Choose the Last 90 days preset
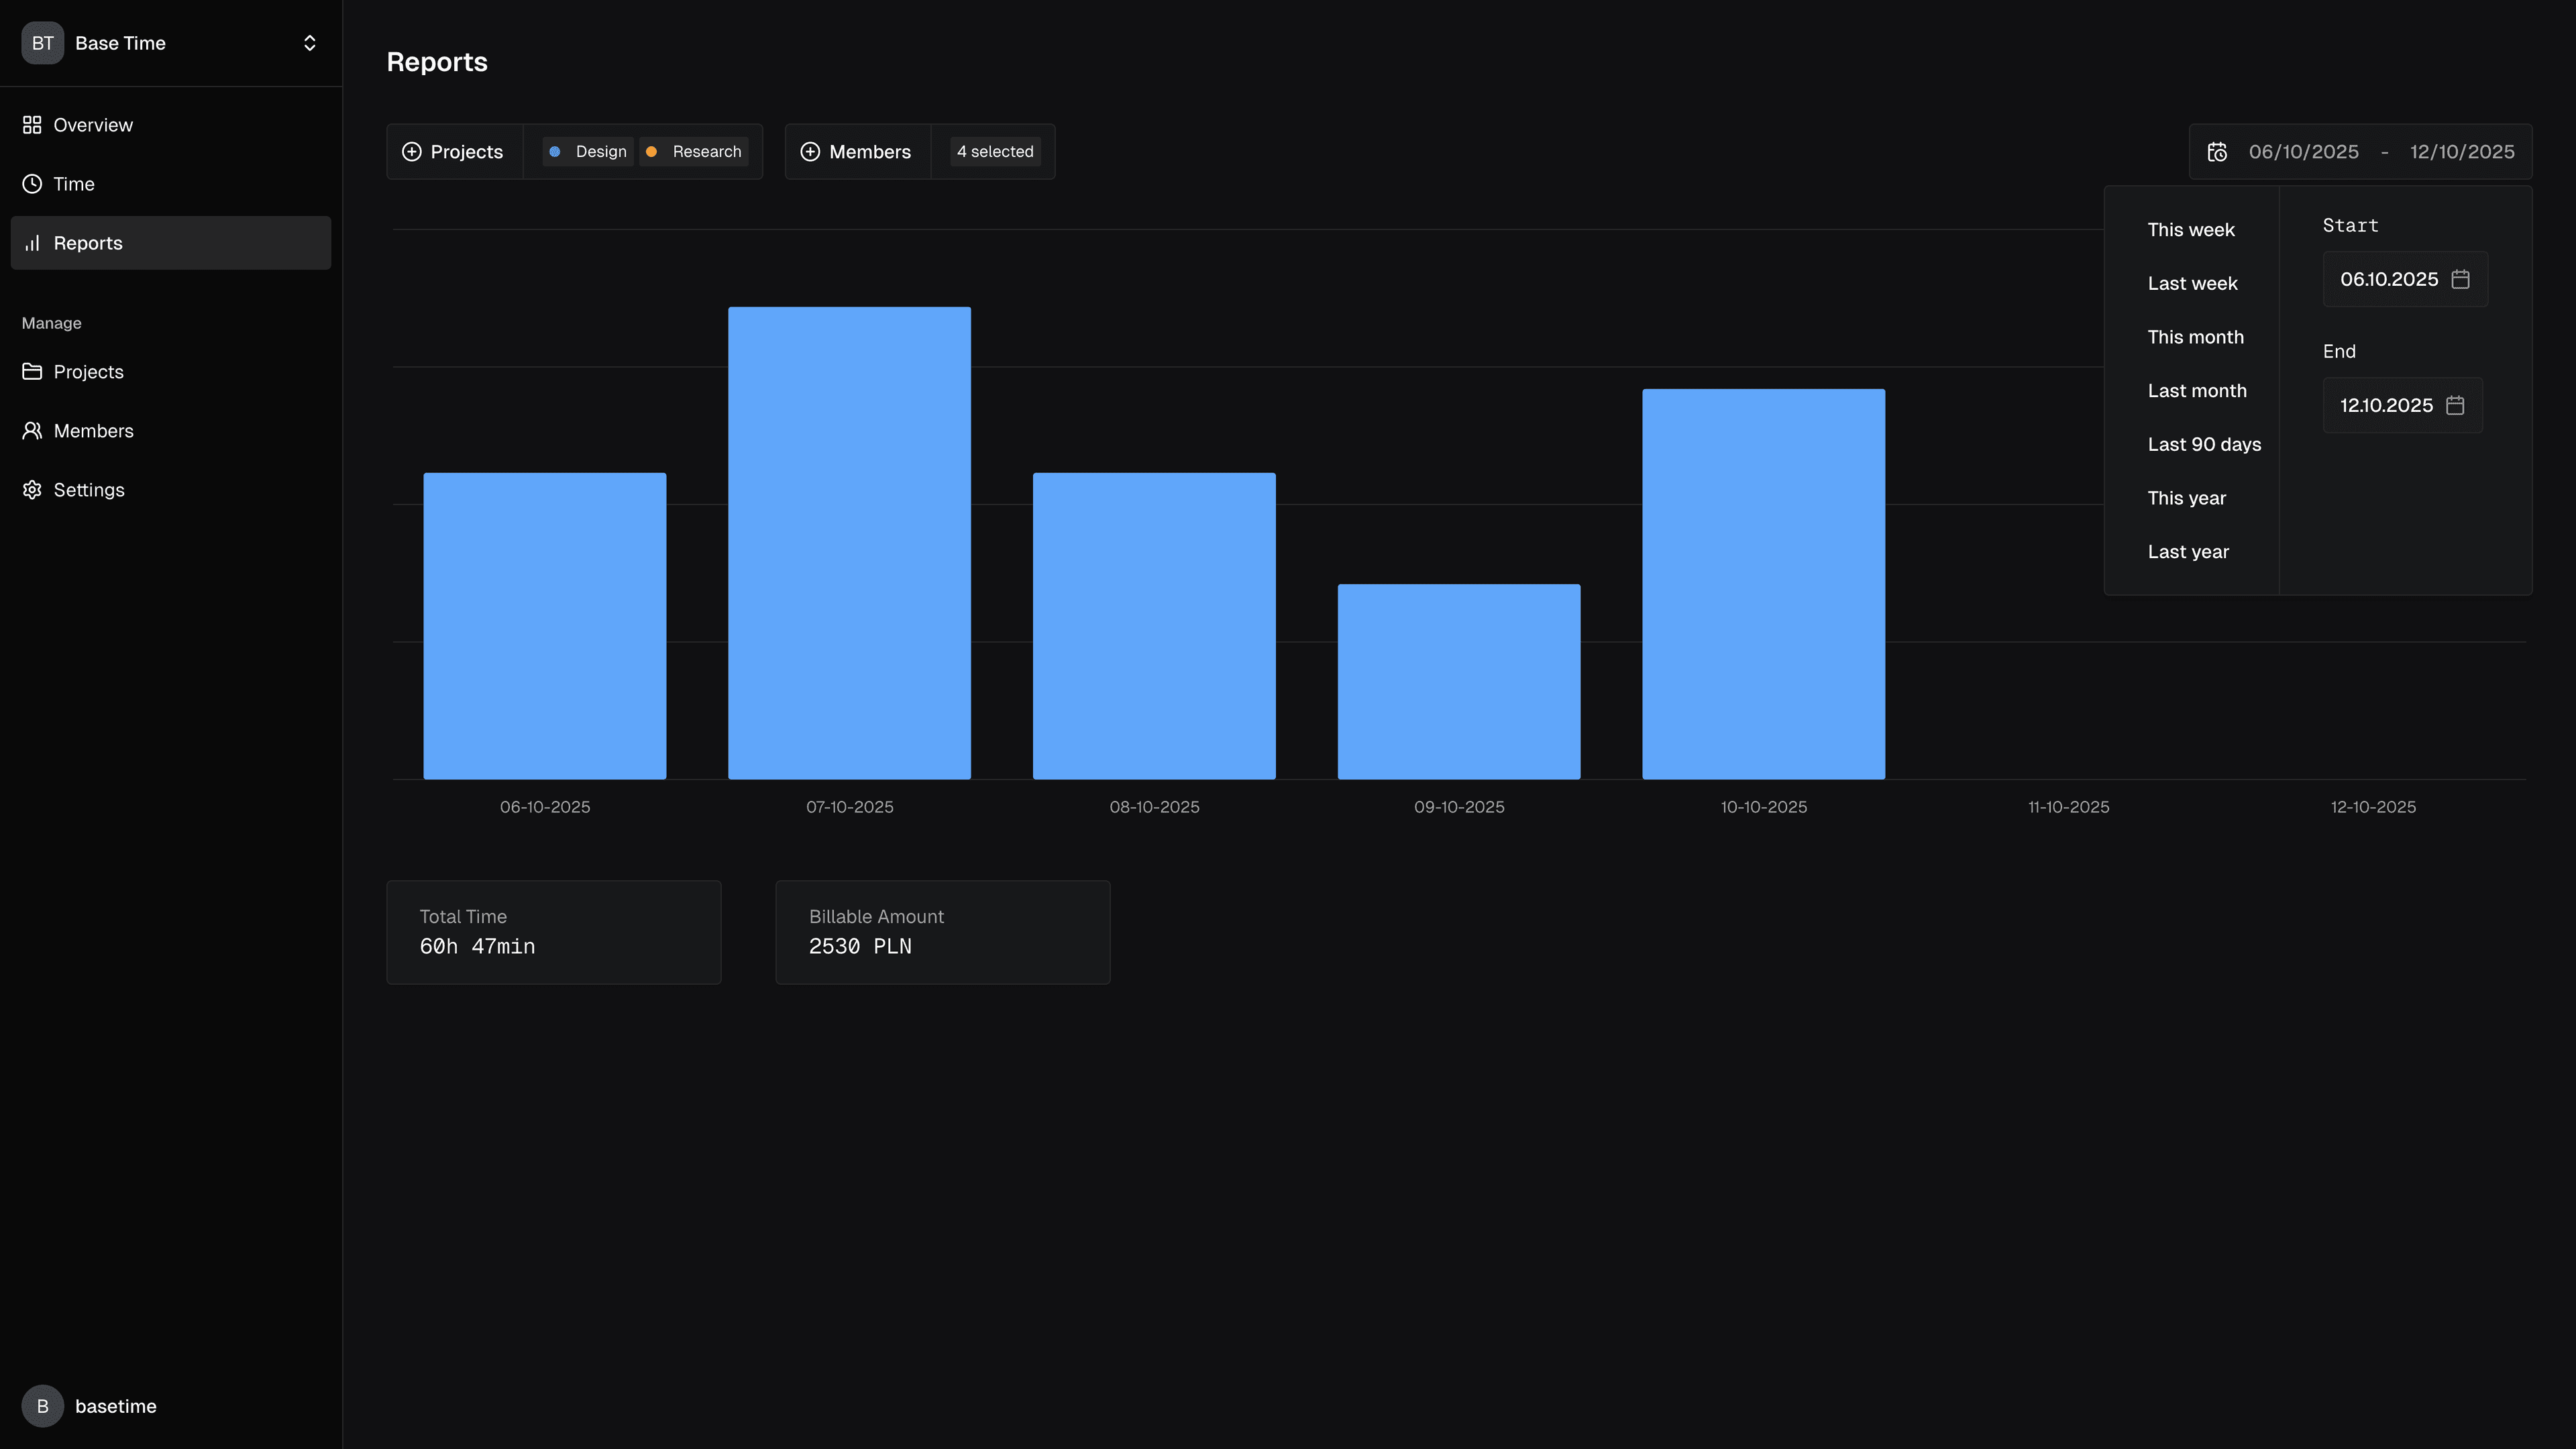The height and width of the screenshot is (1449, 2576). coord(2204,445)
